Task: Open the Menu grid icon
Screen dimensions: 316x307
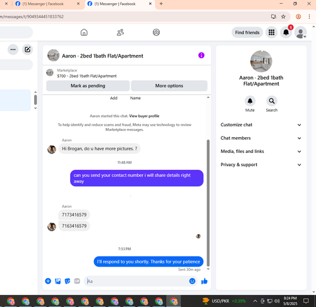Action: pos(271,32)
